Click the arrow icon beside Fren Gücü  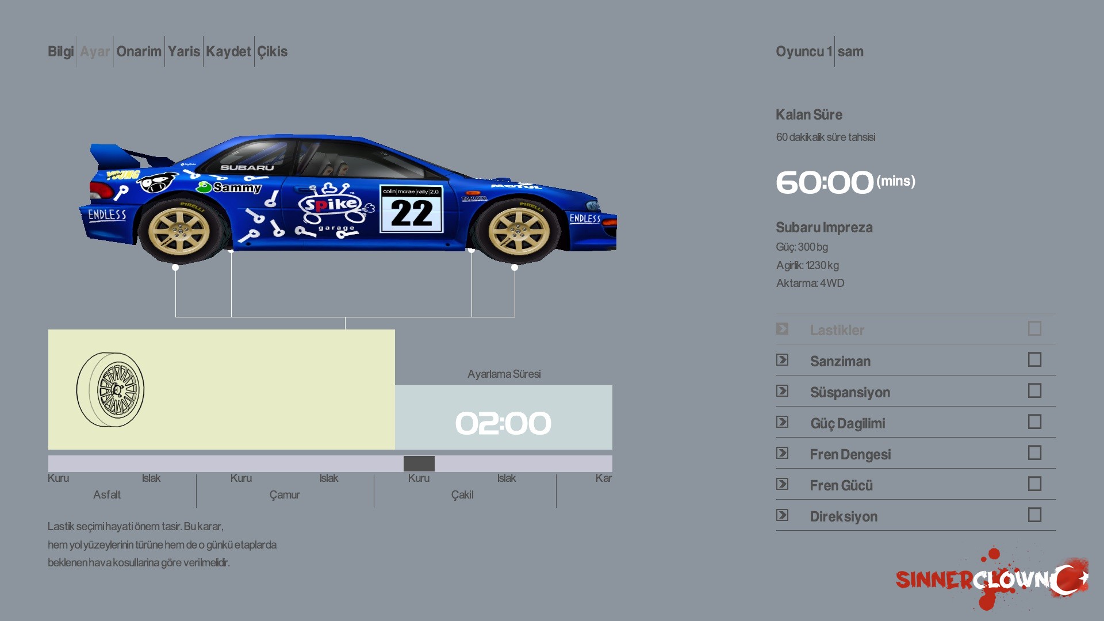point(782,484)
